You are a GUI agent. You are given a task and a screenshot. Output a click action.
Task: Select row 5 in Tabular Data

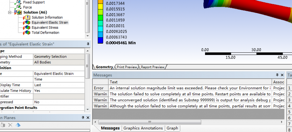[290, 112]
